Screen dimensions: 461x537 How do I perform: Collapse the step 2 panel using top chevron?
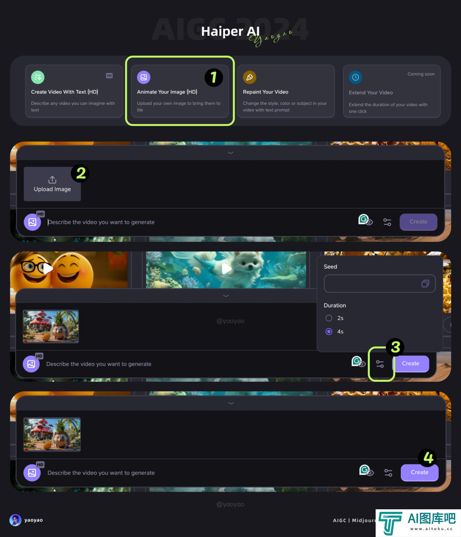coord(230,153)
